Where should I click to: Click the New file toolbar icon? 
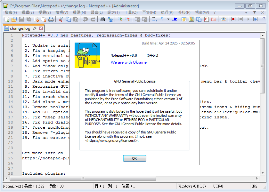click(x=7, y=19)
